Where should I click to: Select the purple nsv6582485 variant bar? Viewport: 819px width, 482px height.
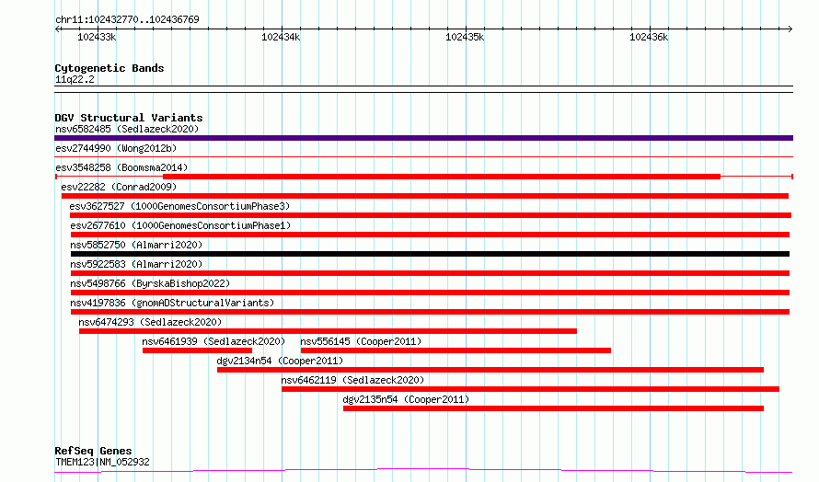coord(423,138)
